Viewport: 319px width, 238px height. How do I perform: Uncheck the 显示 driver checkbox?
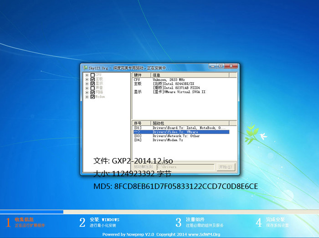click(93, 84)
